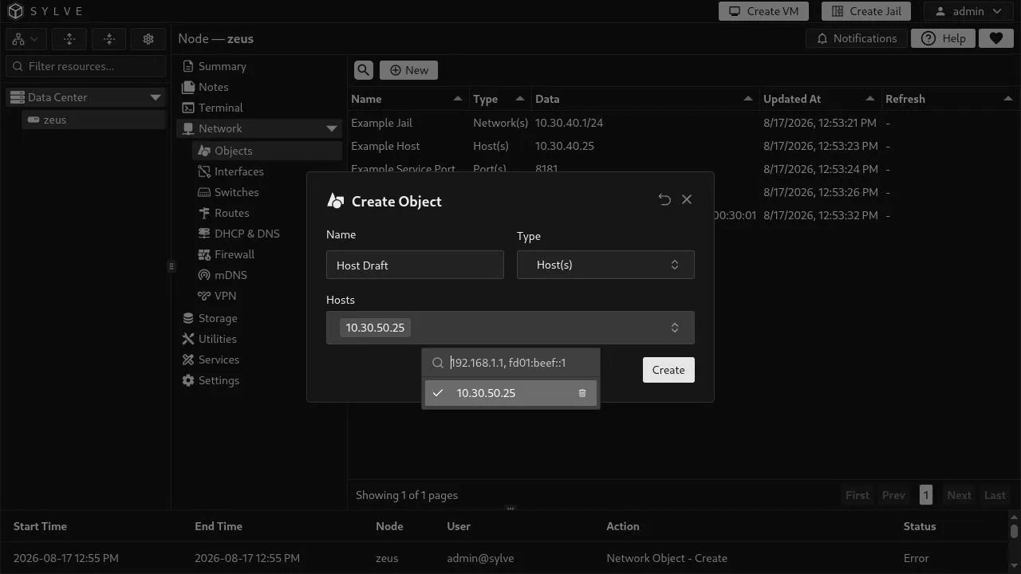Sort by the Refresh column
Viewport: 1021px width, 574px height.
pyautogui.click(x=949, y=99)
